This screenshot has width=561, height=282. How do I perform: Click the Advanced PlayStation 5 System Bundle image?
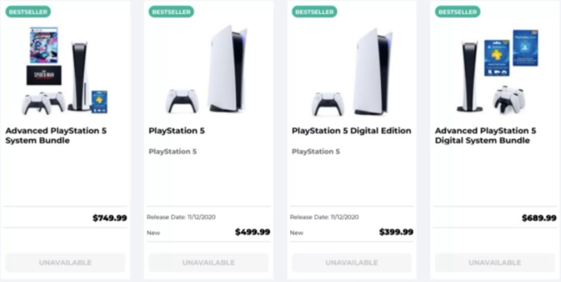65,71
